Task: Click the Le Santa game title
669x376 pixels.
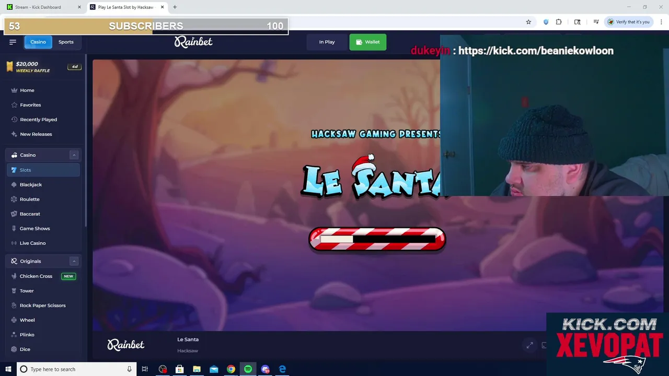Action: tap(188, 339)
